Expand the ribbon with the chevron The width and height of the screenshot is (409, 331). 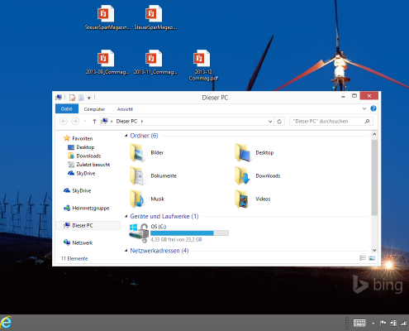click(364, 108)
